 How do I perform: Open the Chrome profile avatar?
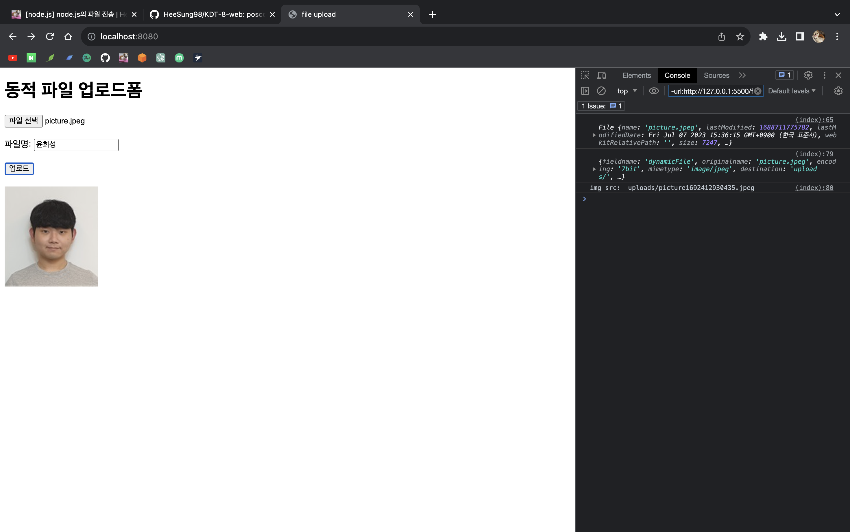click(x=819, y=37)
